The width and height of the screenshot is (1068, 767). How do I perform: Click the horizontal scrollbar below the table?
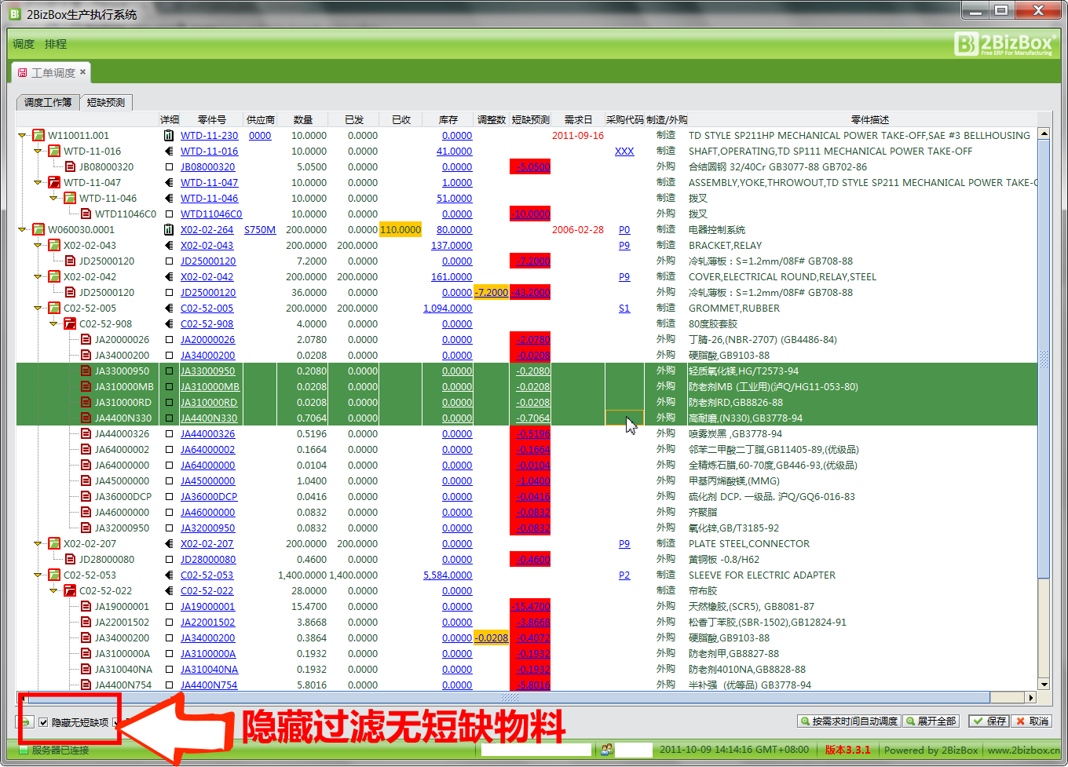pos(510,697)
